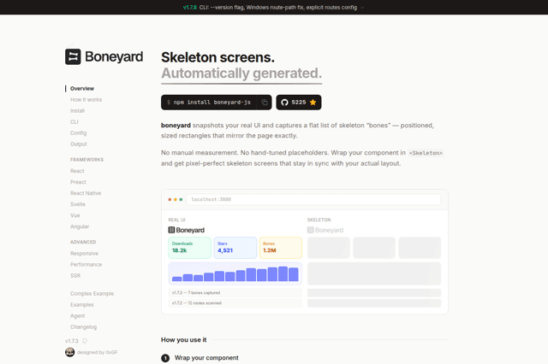The image size is (548, 364).
Task: Click the red window dot in demo
Action: coord(170,199)
